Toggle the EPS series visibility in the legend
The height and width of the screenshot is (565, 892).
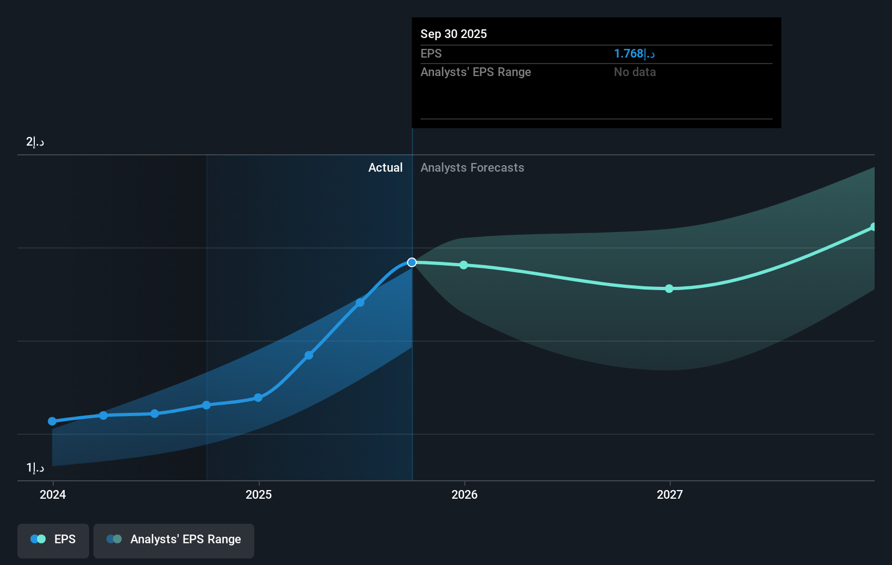(53, 541)
